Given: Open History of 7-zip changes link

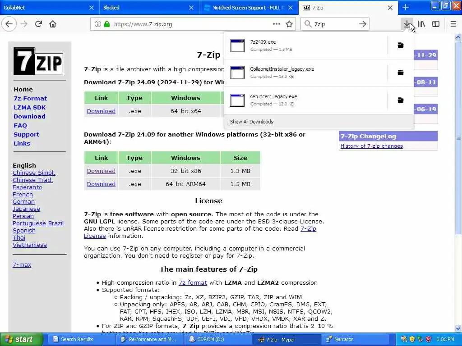Looking at the screenshot, I should click(372, 146).
